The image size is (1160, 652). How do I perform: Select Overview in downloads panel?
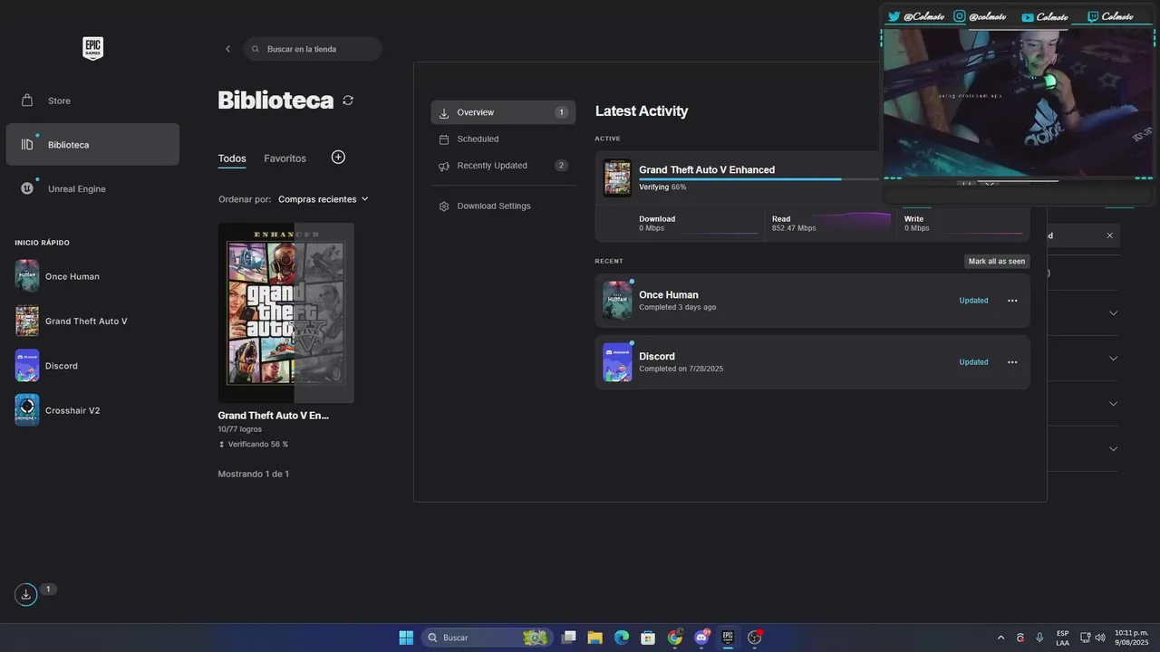(x=503, y=112)
